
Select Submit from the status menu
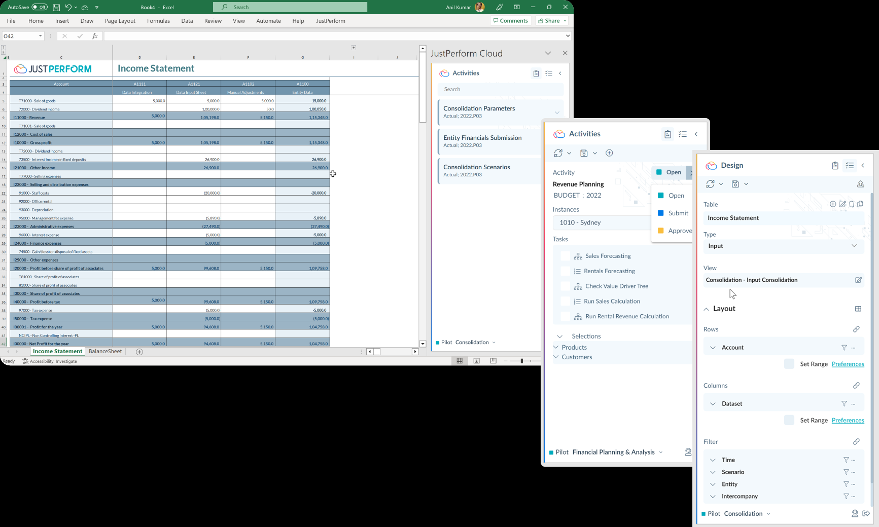point(678,213)
